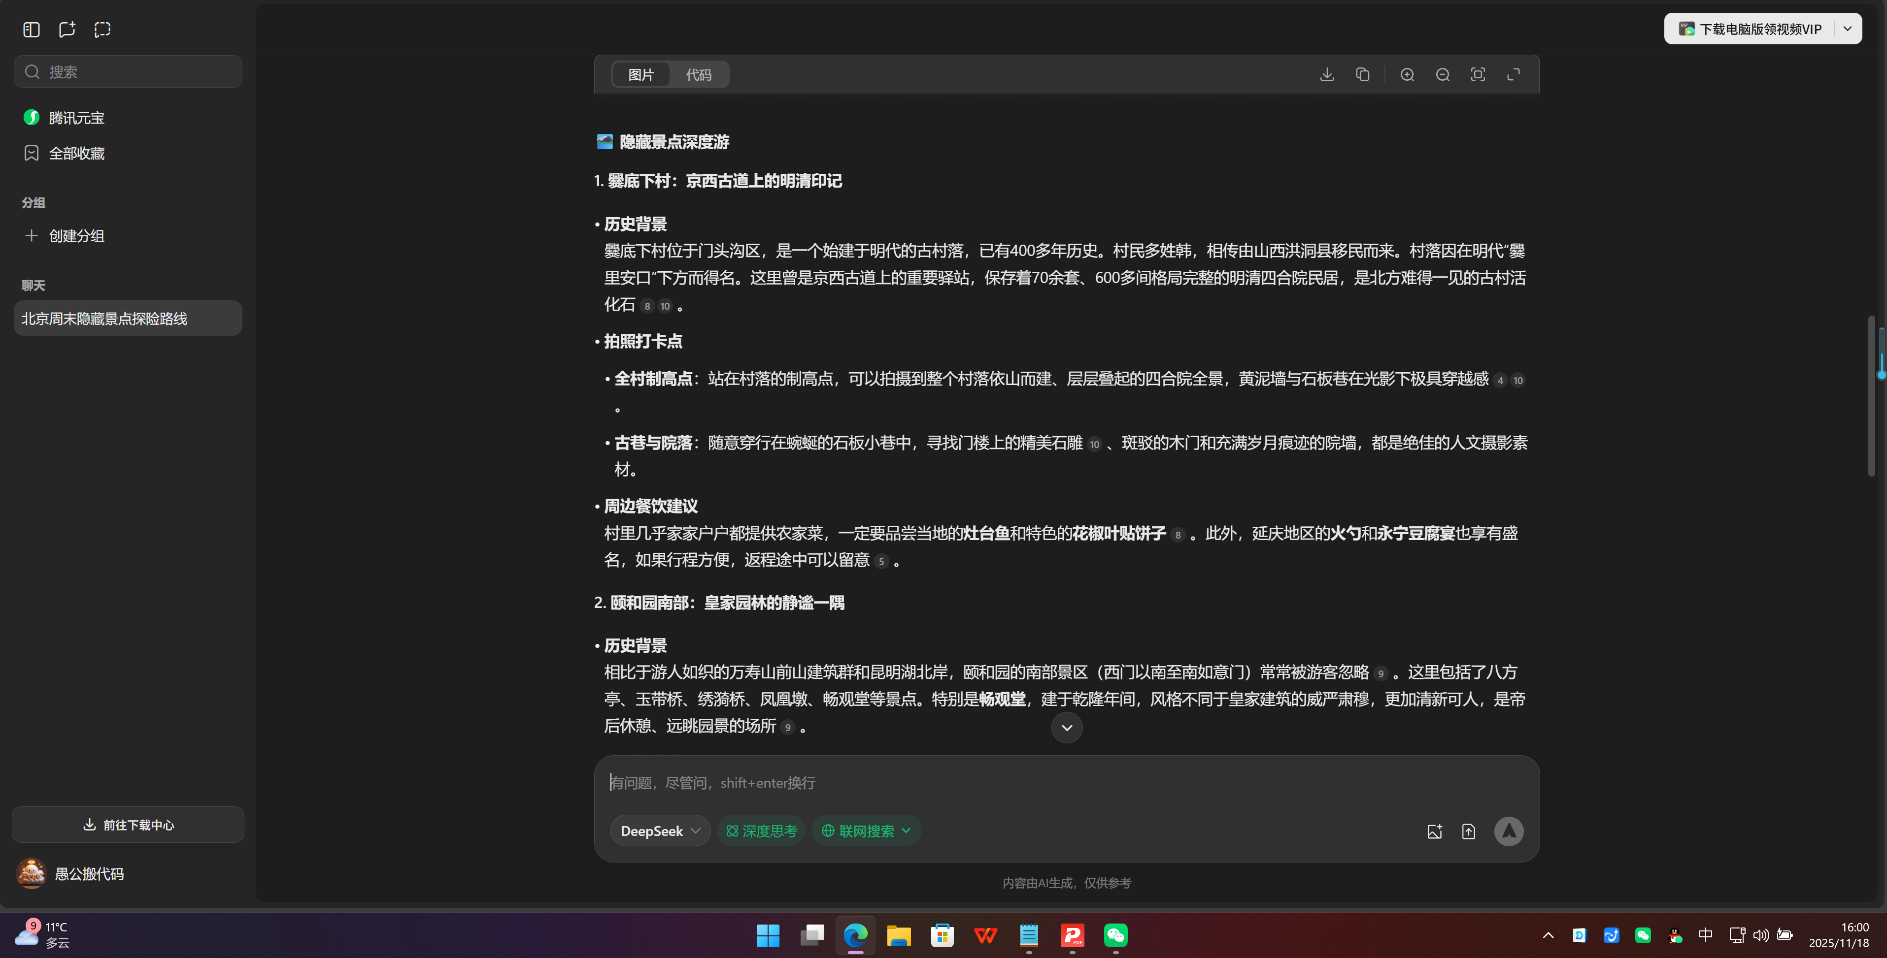Open 前往下载中心 download center
Screen dimensions: 1887x958
tap(128, 824)
